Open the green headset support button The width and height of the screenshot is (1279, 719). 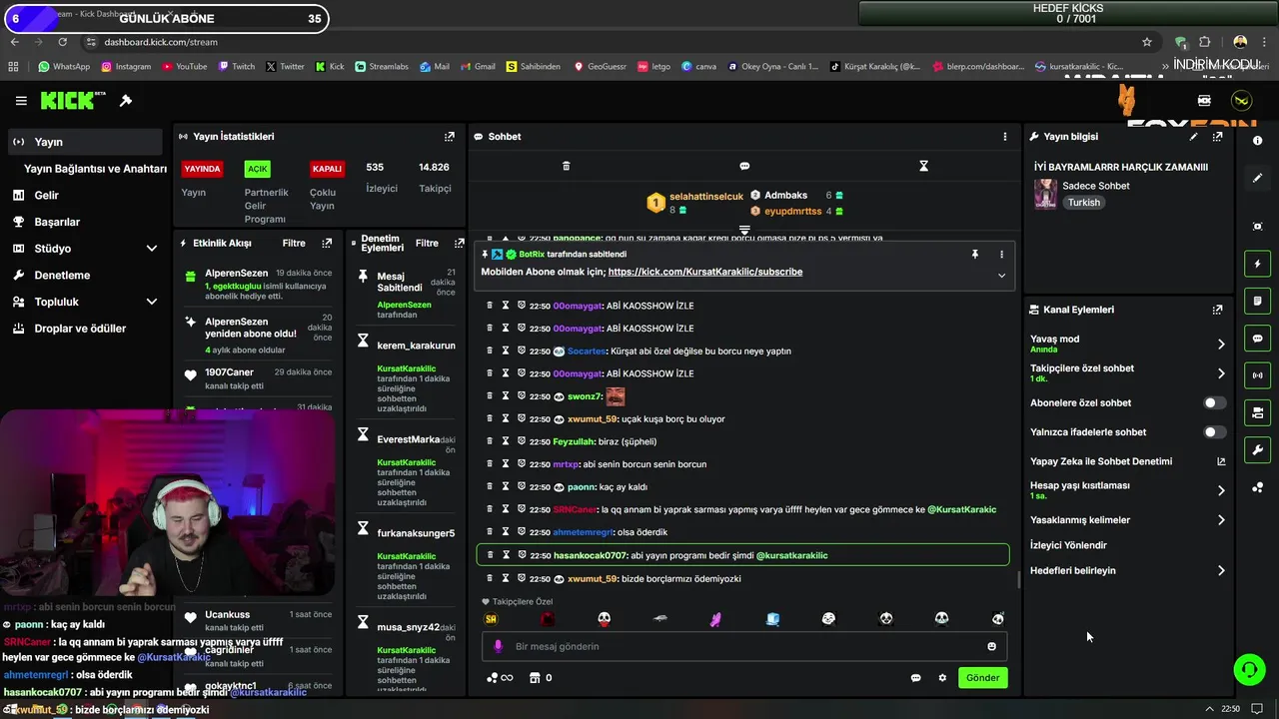click(1249, 669)
